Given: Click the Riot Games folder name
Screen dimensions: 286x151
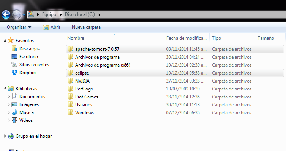Looking at the screenshot, I should tap(87, 97).
